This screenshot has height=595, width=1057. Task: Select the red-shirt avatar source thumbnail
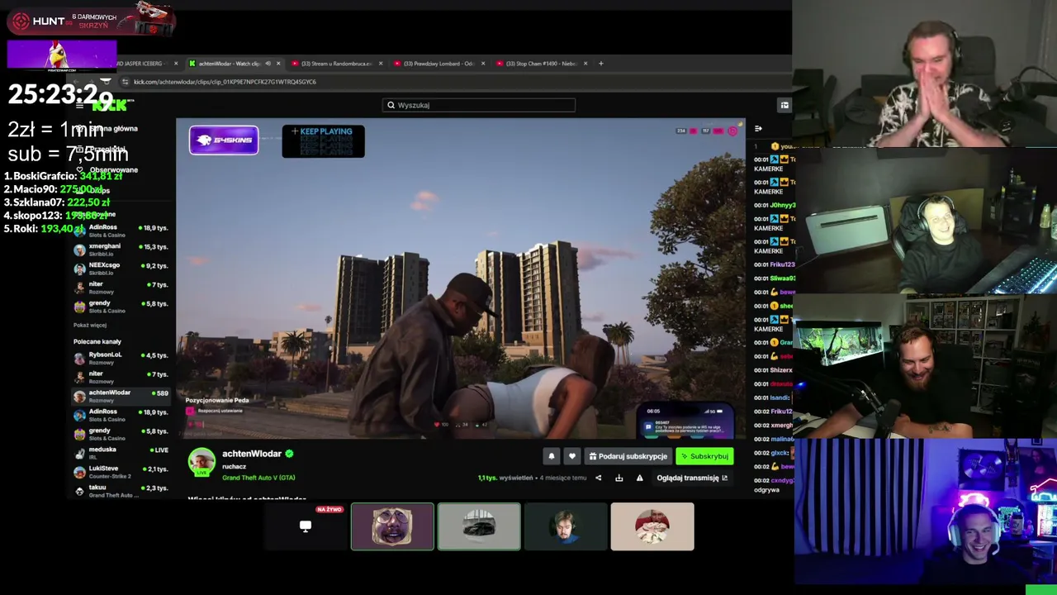point(652,526)
